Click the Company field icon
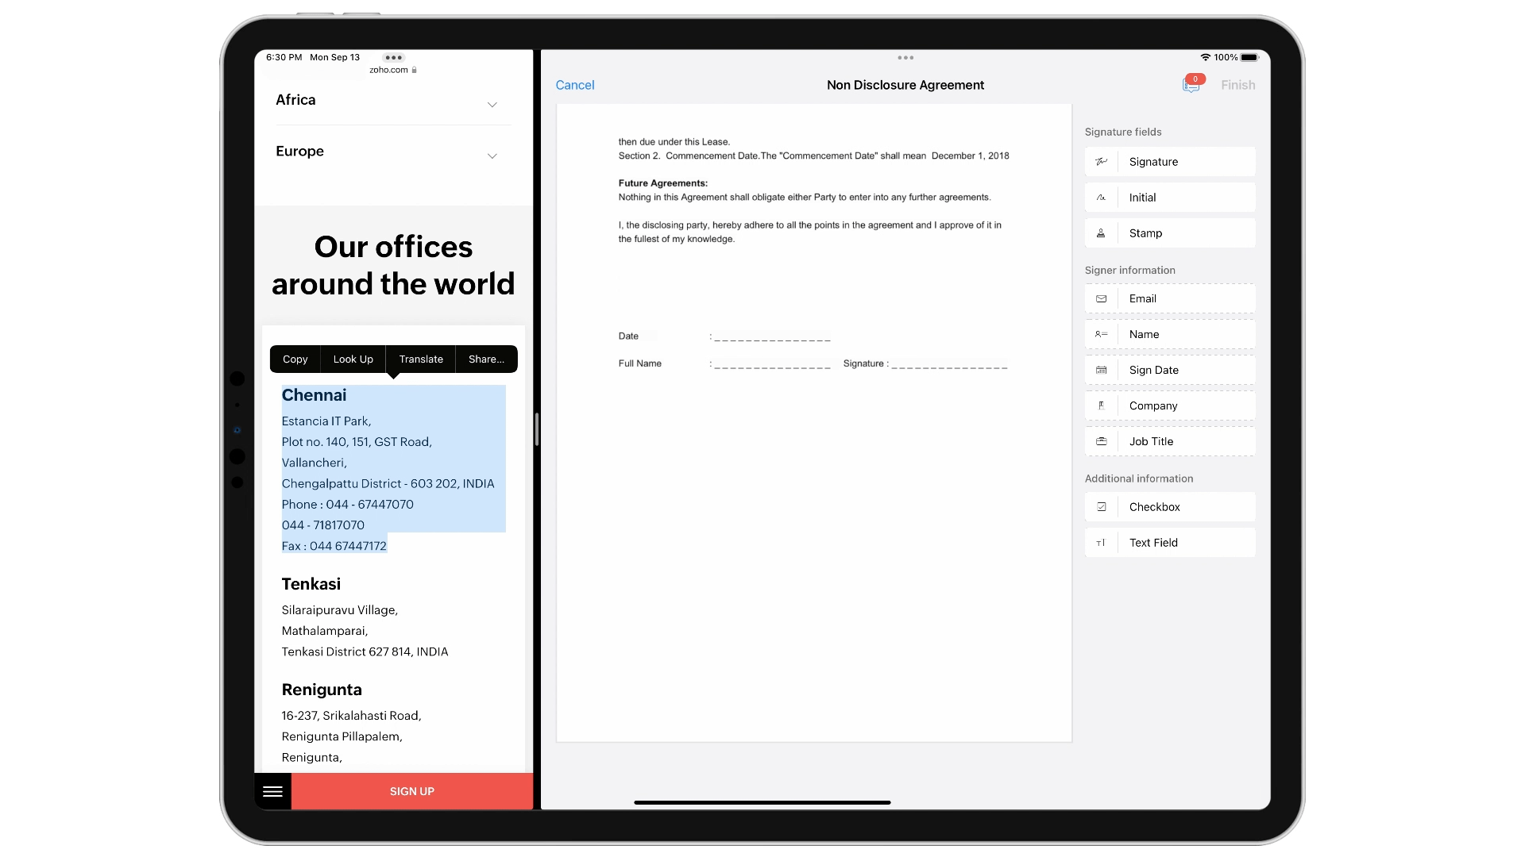Image resolution: width=1525 pixels, height=857 pixels. [x=1102, y=405]
